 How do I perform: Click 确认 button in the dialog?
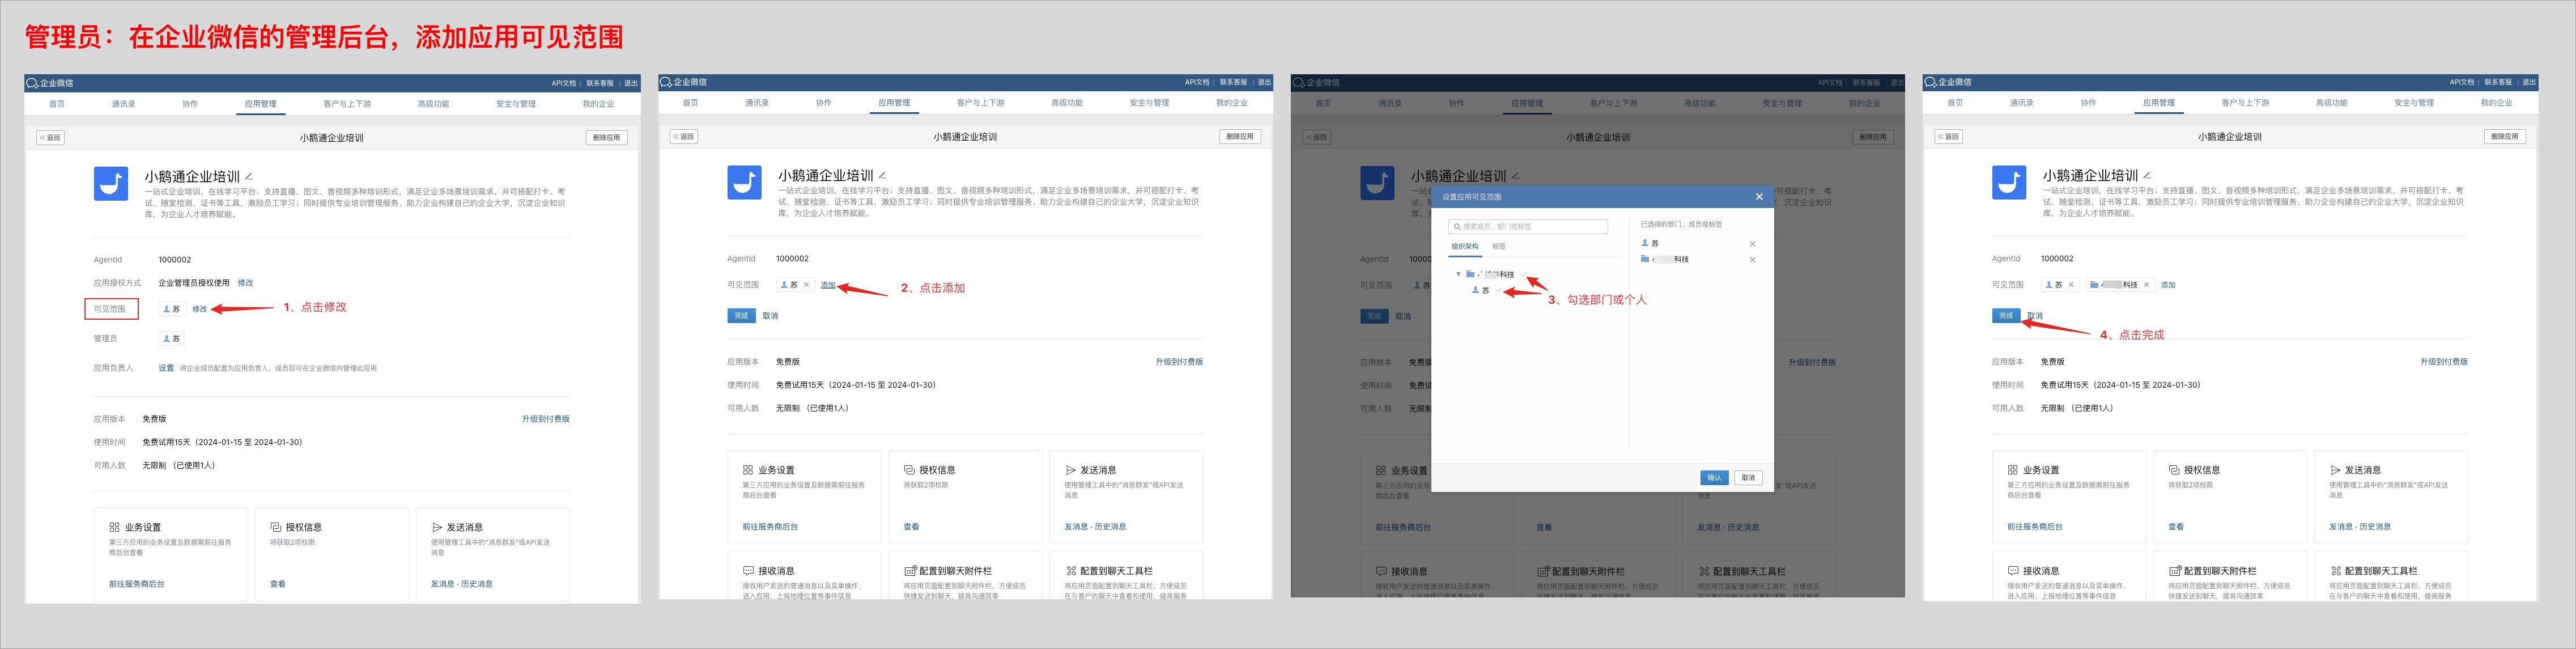(x=1714, y=478)
